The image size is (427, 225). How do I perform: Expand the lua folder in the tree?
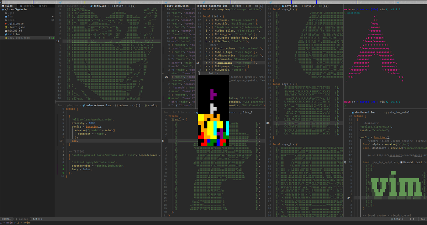9,17
